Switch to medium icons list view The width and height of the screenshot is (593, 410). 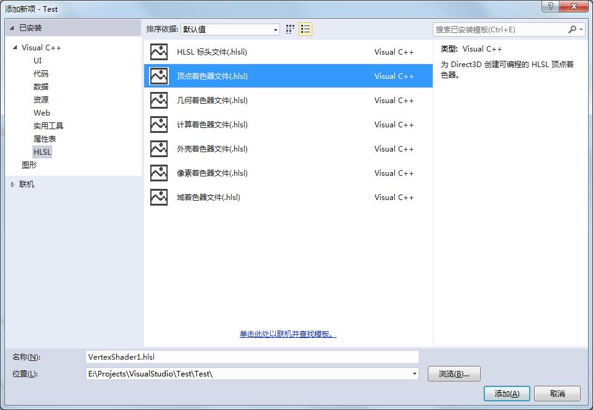[x=306, y=29]
